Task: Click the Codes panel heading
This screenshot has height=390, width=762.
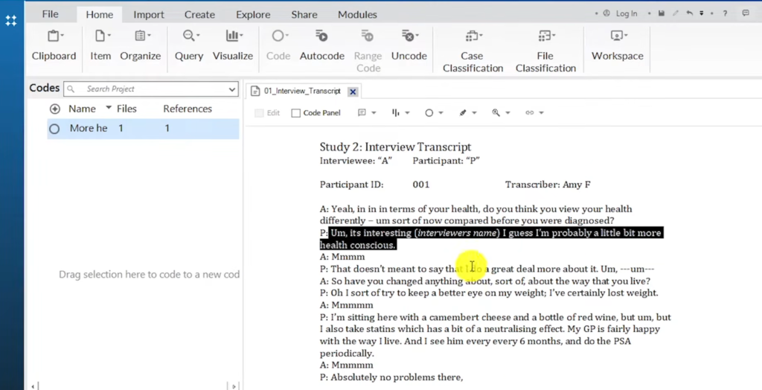Action: [x=44, y=88]
